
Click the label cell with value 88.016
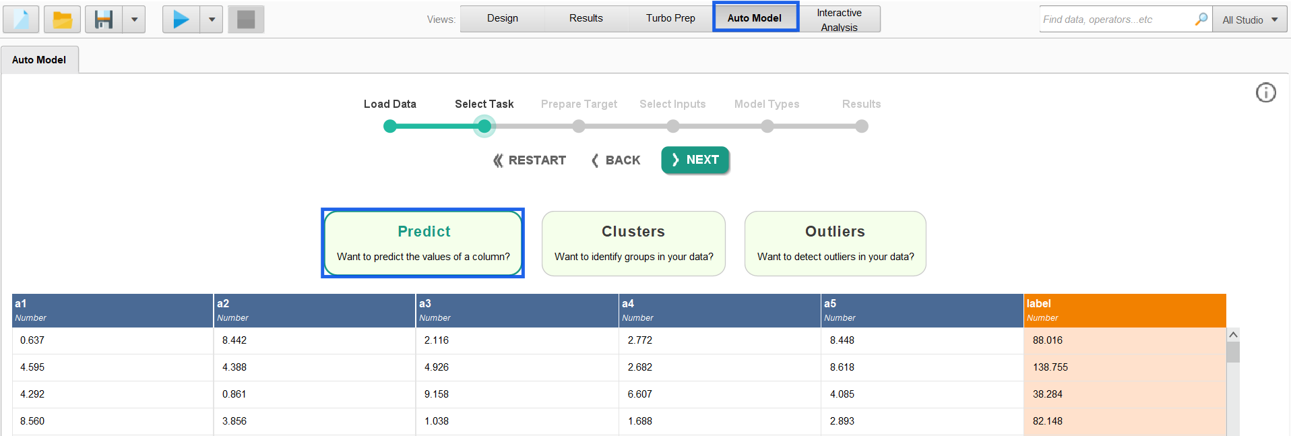click(x=1125, y=340)
